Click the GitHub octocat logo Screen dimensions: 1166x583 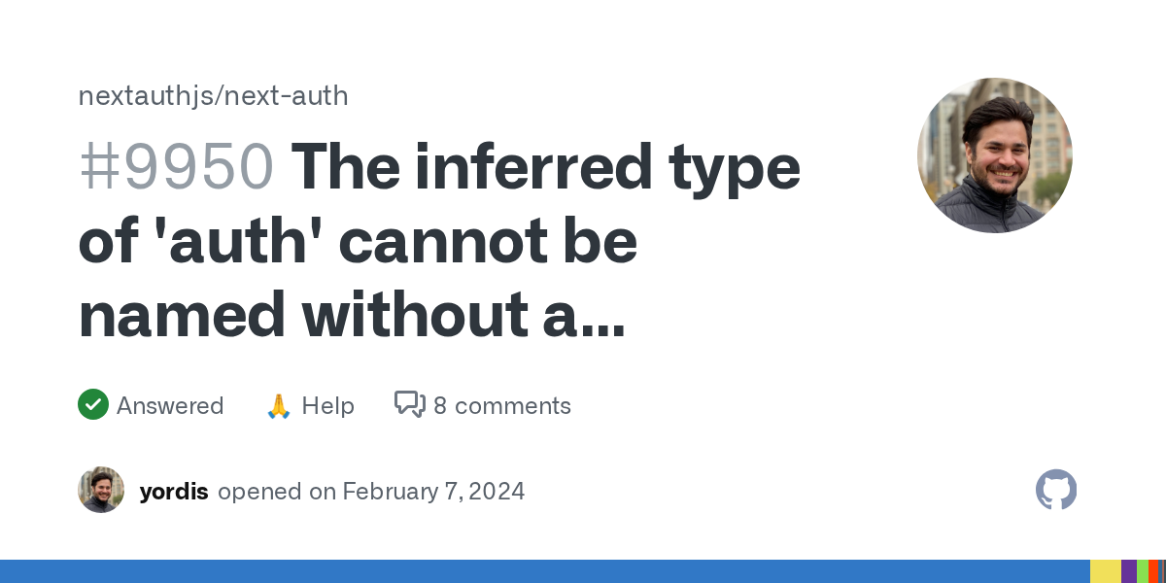(x=1056, y=490)
